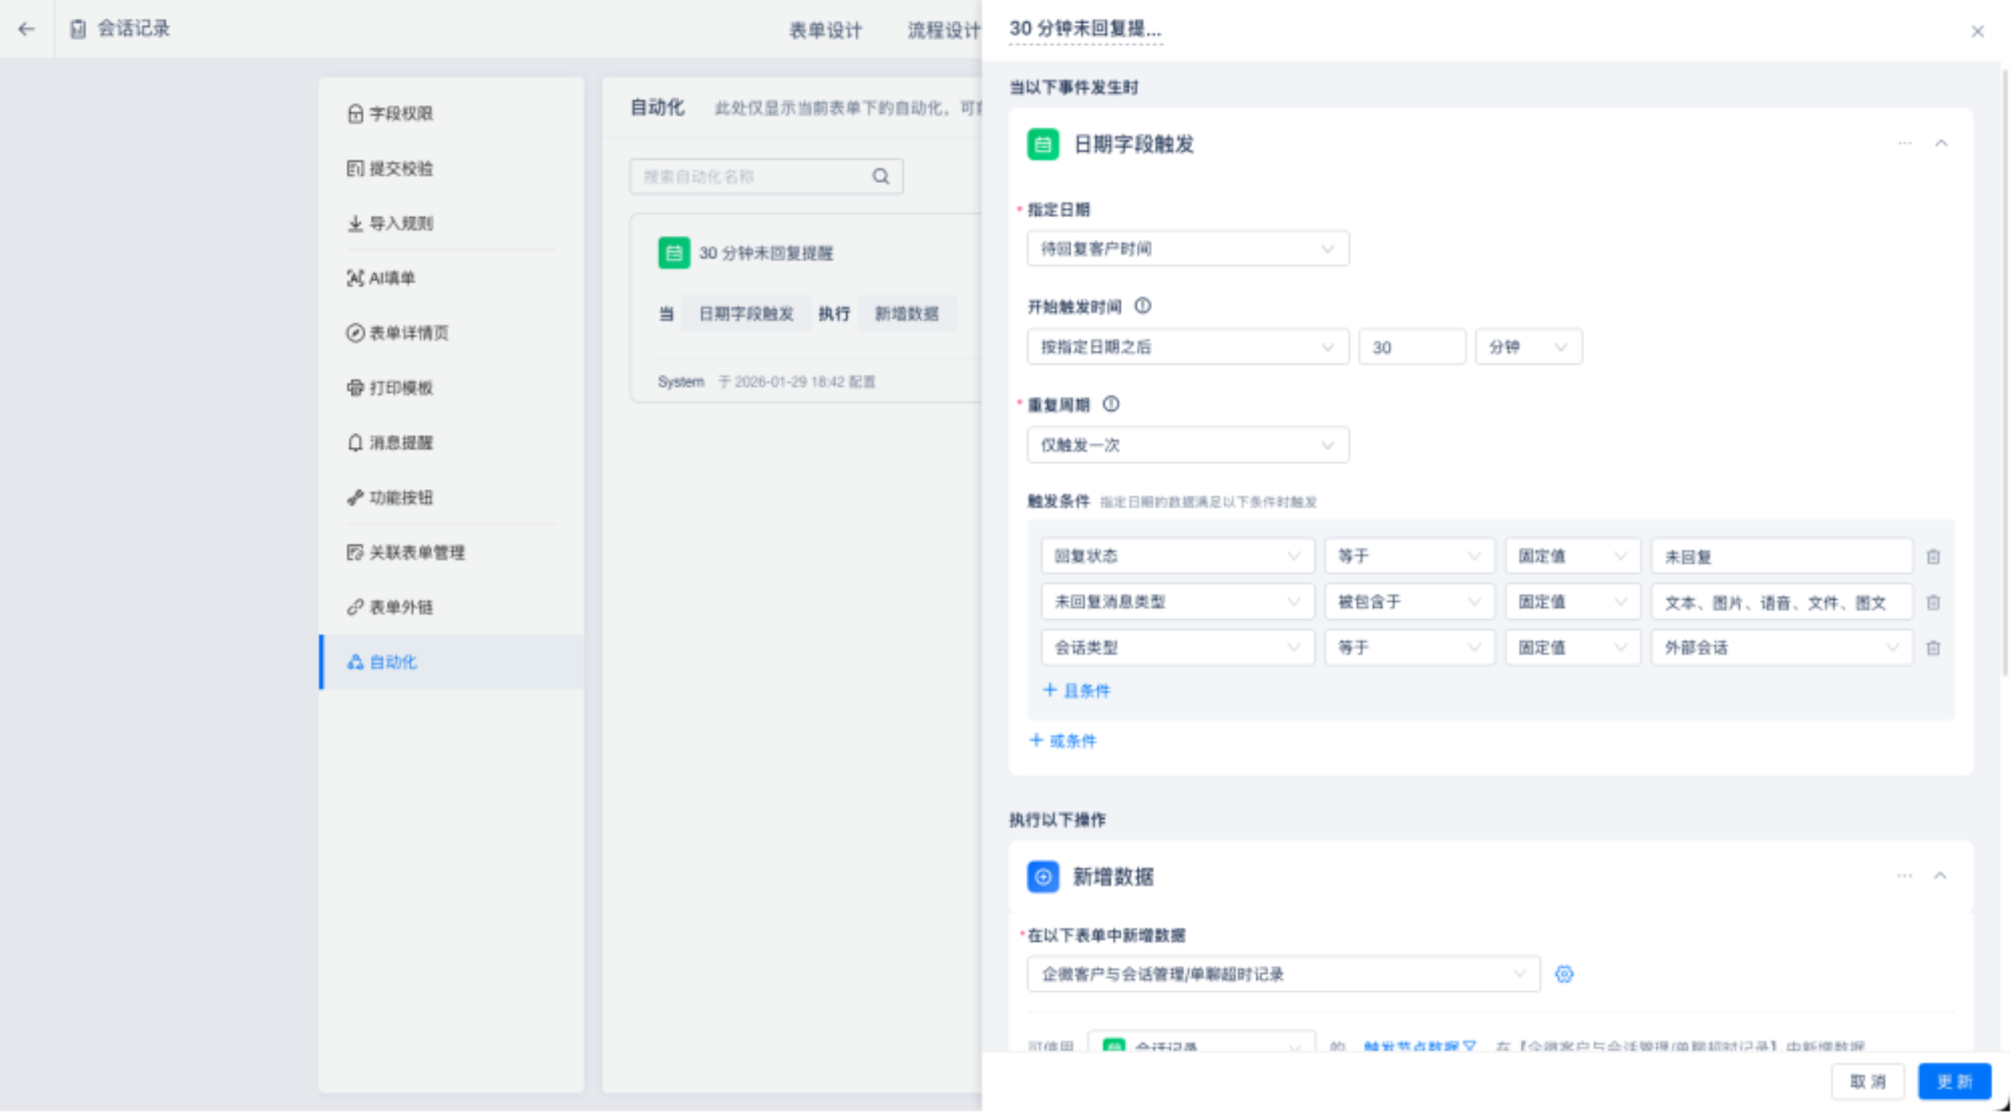This screenshot has width=2011, height=1112.
Task: Click info icon next to 开始触发时间
Action: coord(1142,306)
